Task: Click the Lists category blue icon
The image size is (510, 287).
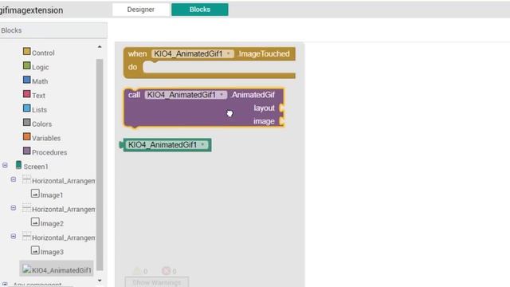Action: (x=26, y=108)
